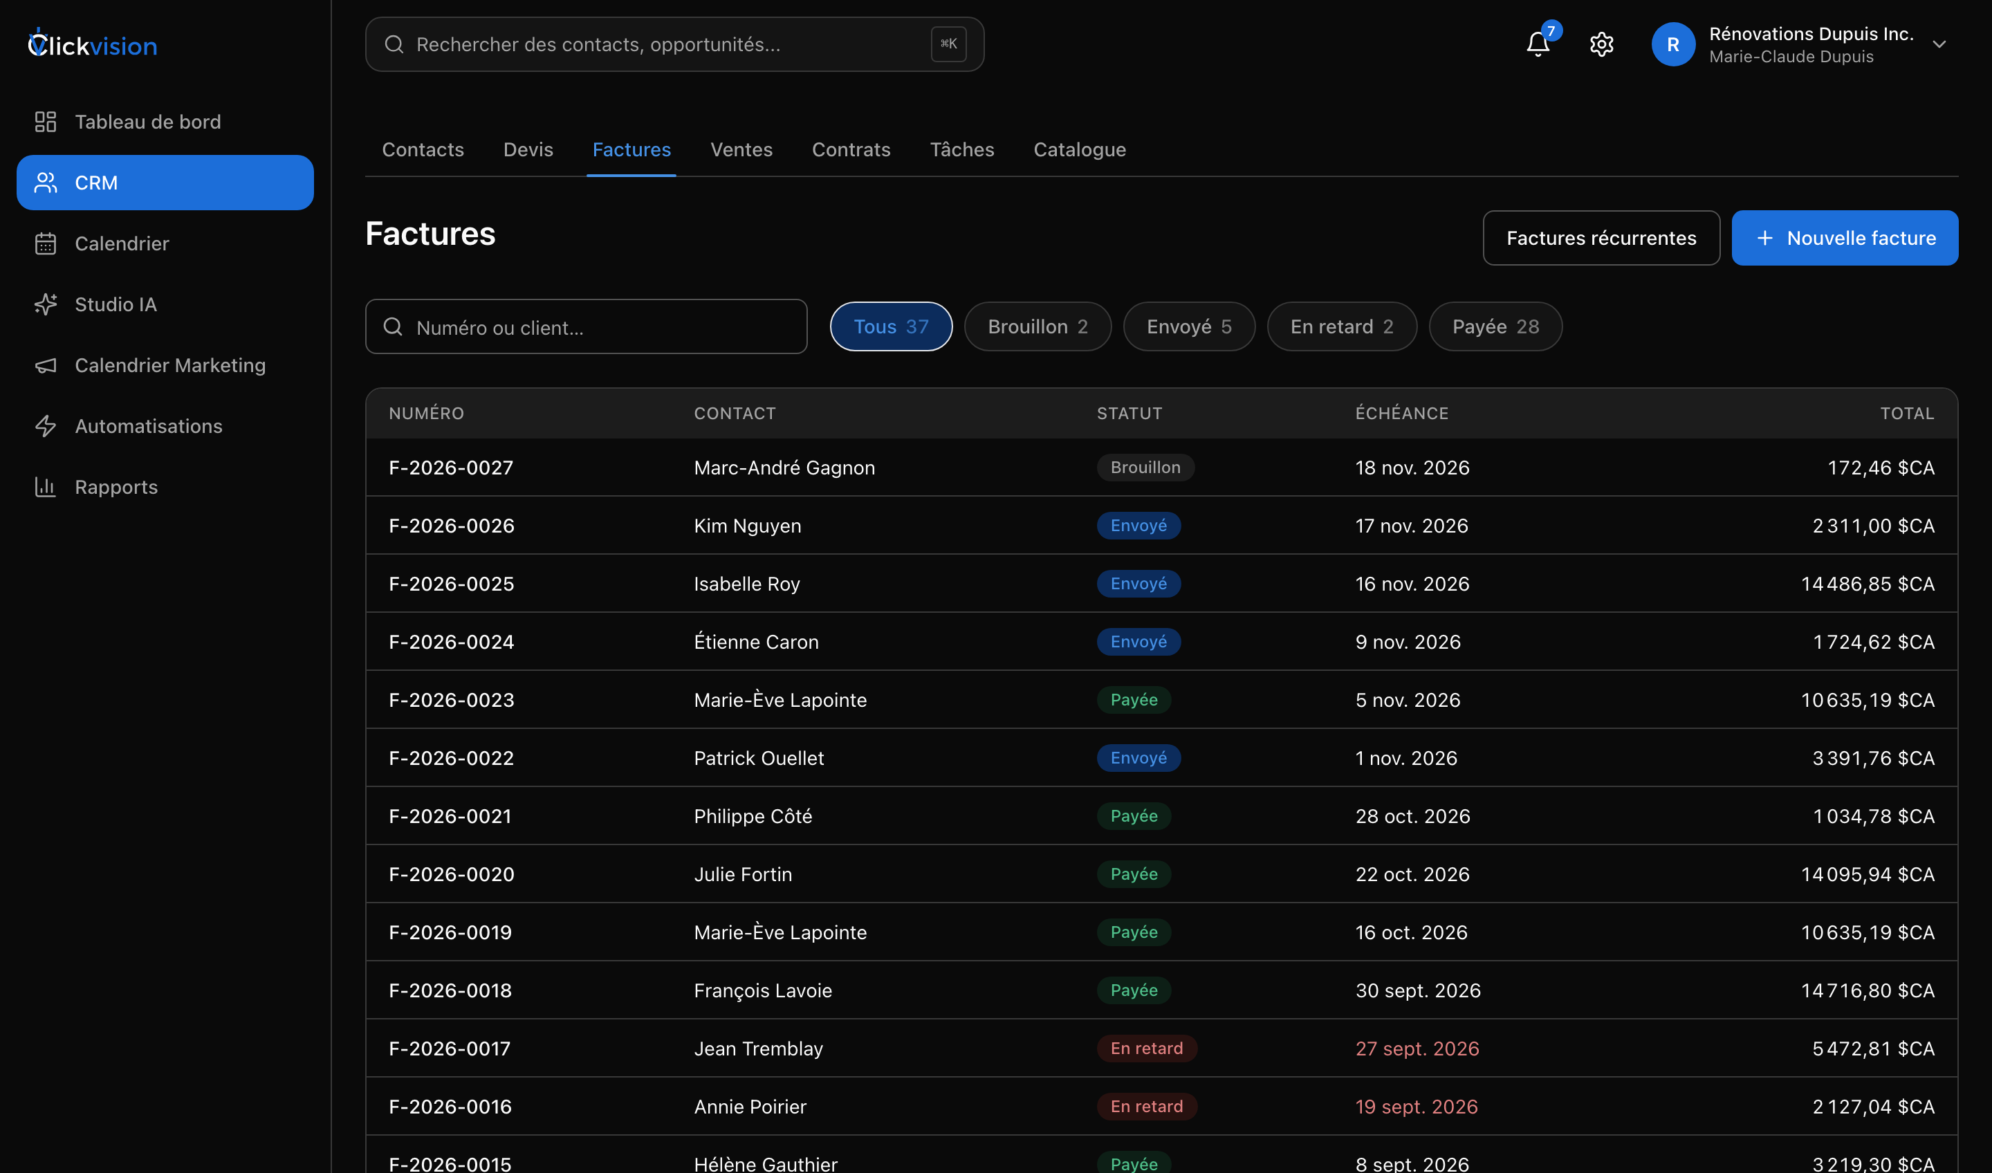Click the 14 095,94 $CA total
Viewport: 1992px width, 1173px height.
coord(1868,874)
